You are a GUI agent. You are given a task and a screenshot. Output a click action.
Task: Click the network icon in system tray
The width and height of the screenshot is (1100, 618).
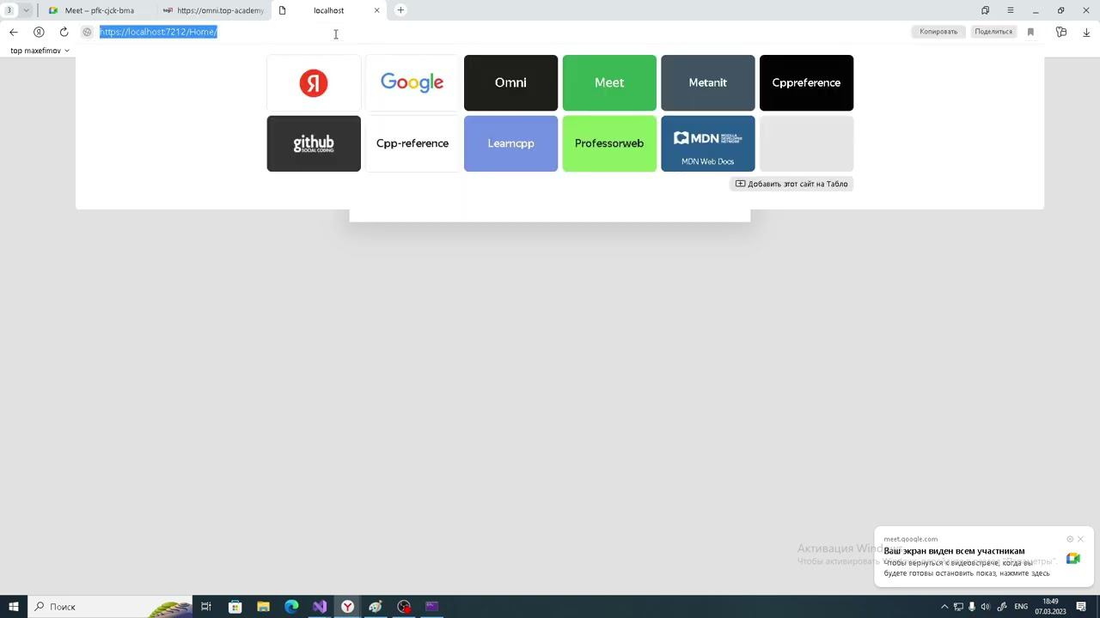[x=958, y=607]
